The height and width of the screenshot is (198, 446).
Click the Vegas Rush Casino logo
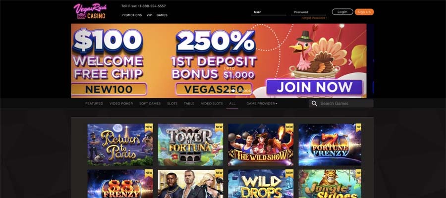[x=90, y=11]
